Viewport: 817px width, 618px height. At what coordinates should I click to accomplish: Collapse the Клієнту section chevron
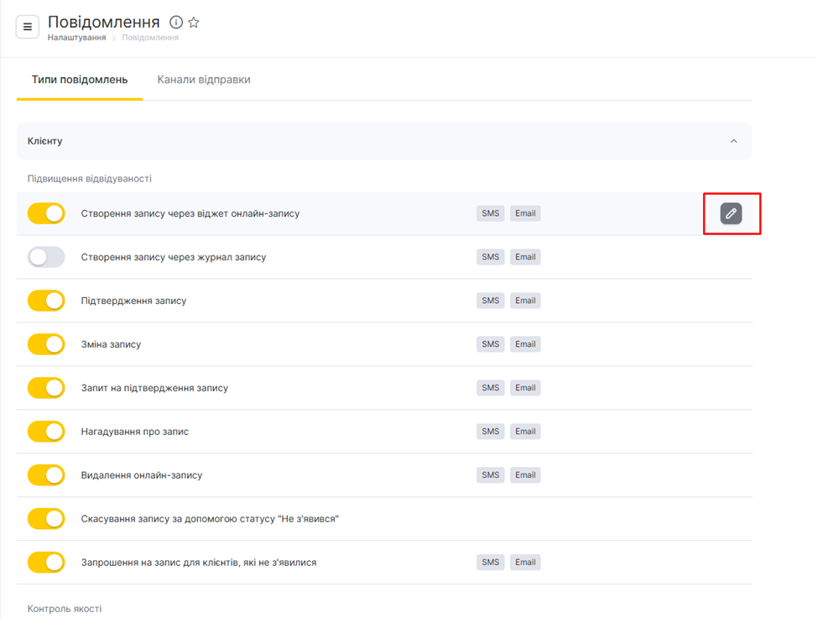tap(733, 141)
